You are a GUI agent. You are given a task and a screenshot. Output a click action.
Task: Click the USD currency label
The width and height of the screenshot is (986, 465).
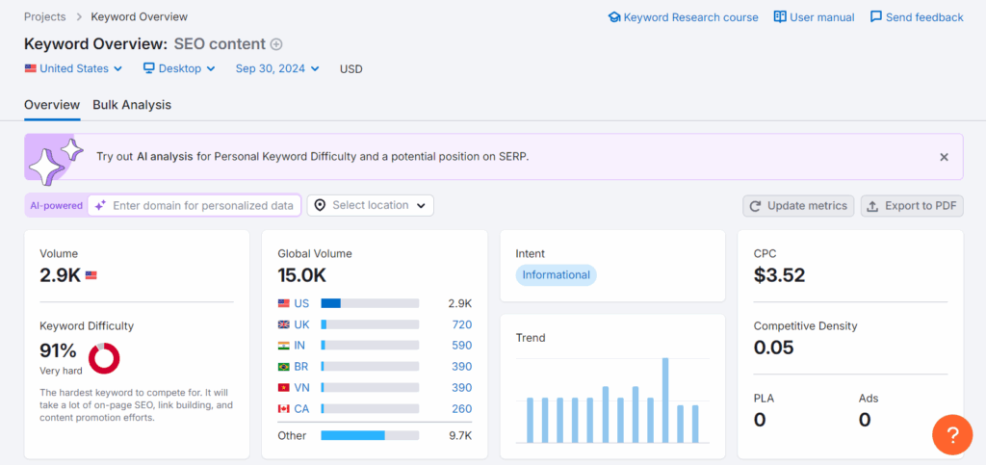[350, 69]
